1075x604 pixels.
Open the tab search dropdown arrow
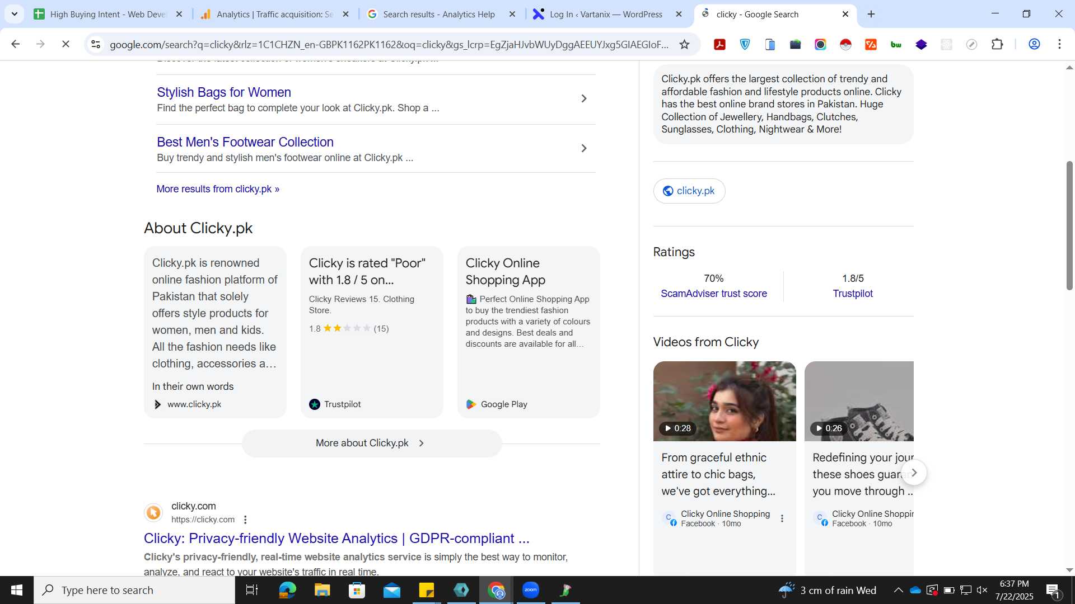[x=14, y=14]
